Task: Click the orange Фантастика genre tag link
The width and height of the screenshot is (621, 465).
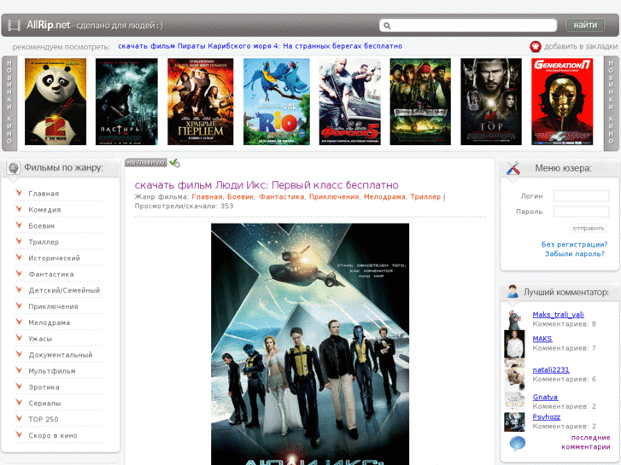Action: 282,197
